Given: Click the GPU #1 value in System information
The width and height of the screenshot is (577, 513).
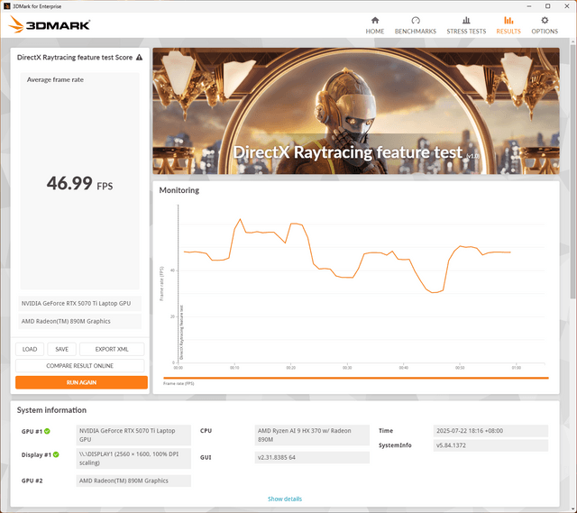Looking at the screenshot, I should click(x=133, y=435).
